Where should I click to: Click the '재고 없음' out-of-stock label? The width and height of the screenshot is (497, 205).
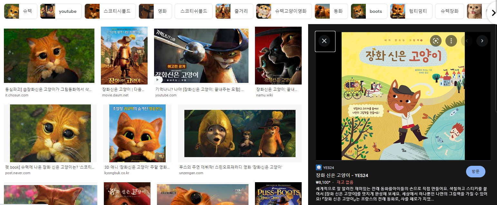345,182
